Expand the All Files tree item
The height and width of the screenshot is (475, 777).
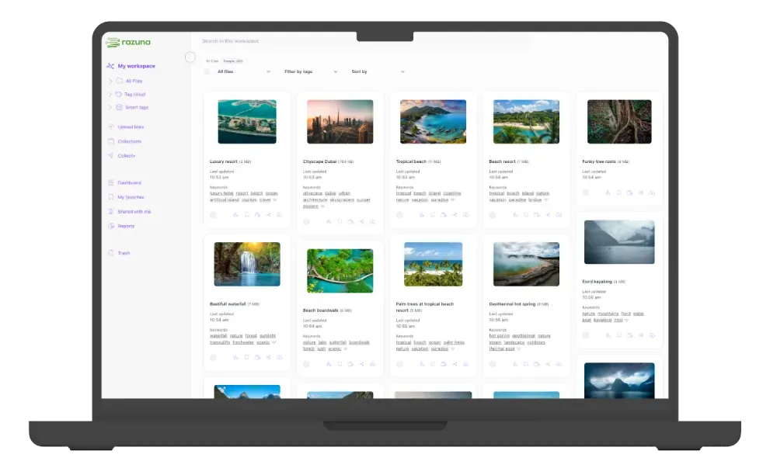tap(110, 81)
